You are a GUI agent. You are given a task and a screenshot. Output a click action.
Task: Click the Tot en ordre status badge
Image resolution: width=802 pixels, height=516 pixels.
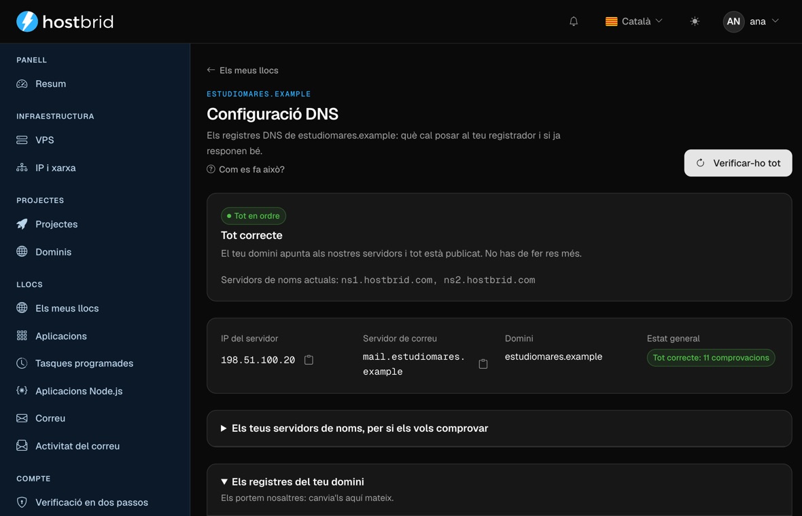(254, 216)
